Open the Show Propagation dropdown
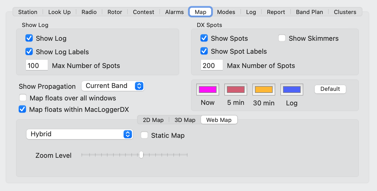Screen dimensions: 377x191 coord(113,86)
